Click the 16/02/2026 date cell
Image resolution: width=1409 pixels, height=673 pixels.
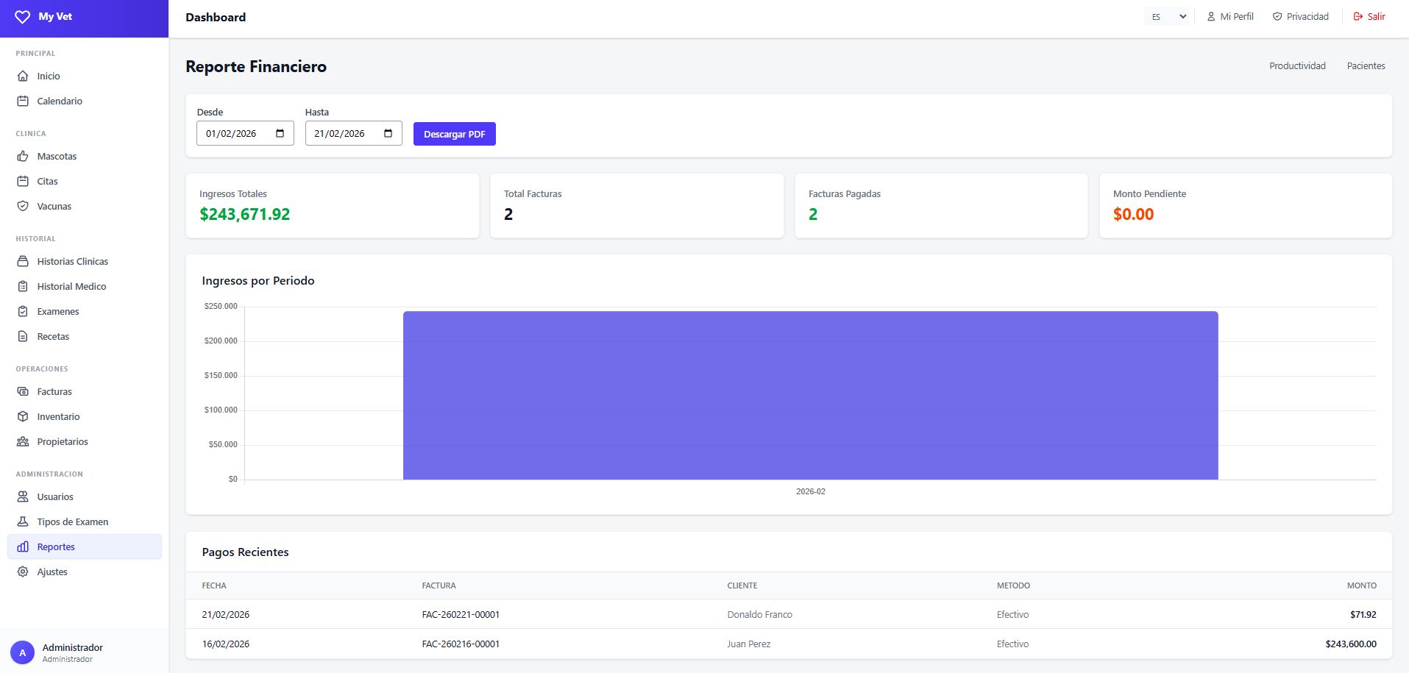pos(226,644)
